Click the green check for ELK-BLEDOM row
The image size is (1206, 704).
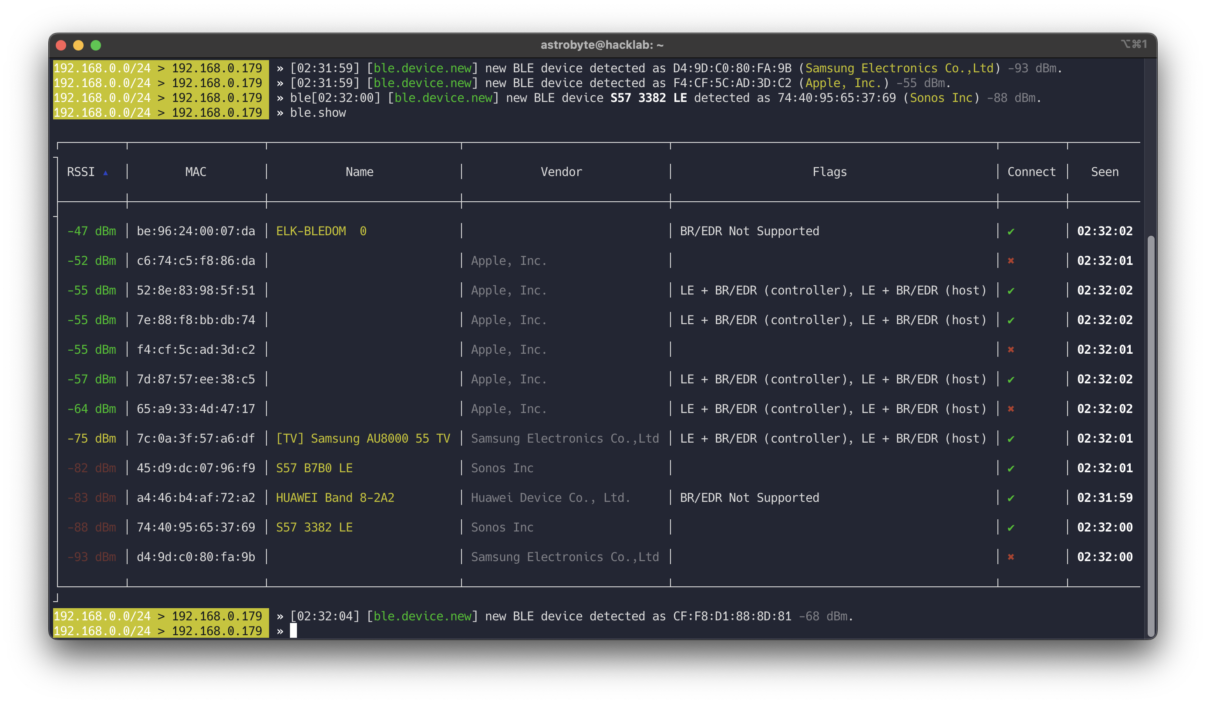(x=1010, y=232)
